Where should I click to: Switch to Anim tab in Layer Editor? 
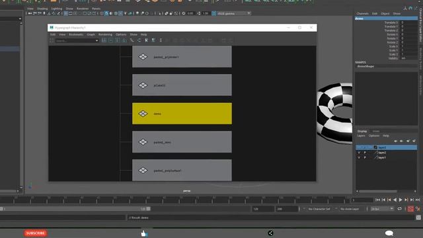pyautogui.click(x=376, y=131)
